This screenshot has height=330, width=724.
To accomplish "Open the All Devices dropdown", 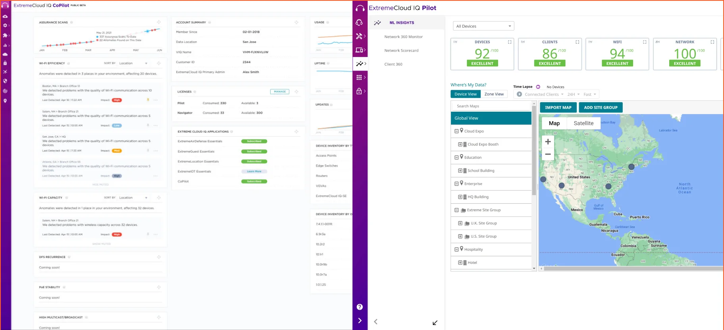I will (483, 26).
